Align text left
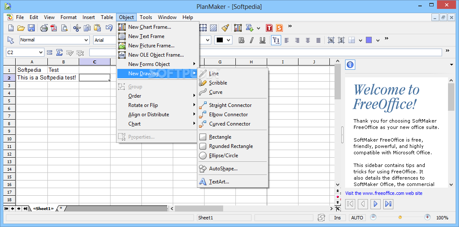 point(287,40)
